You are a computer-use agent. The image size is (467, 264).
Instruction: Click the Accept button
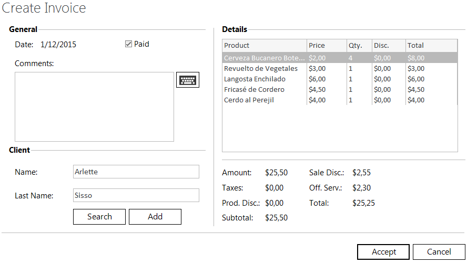(383, 252)
